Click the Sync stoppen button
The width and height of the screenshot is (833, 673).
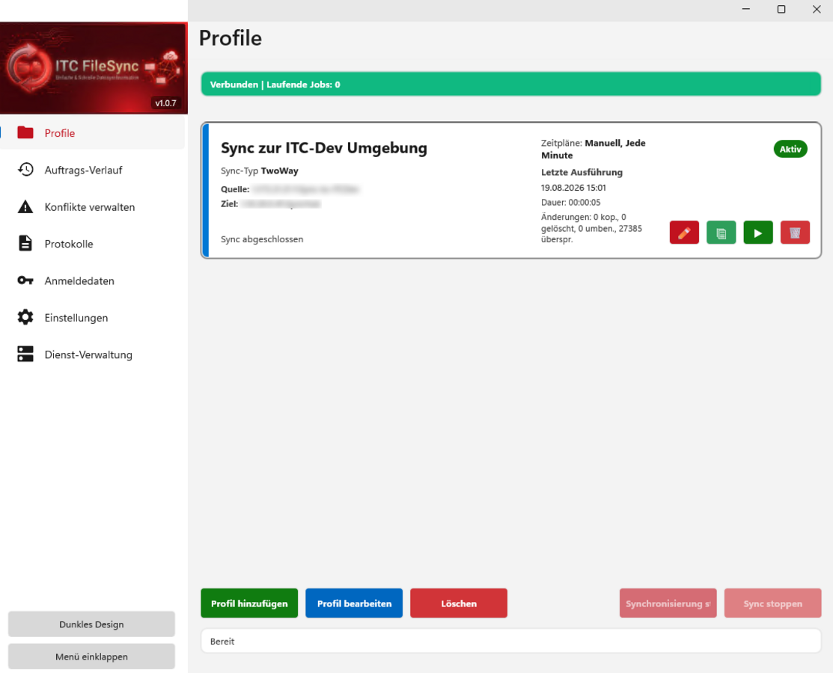tap(772, 603)
